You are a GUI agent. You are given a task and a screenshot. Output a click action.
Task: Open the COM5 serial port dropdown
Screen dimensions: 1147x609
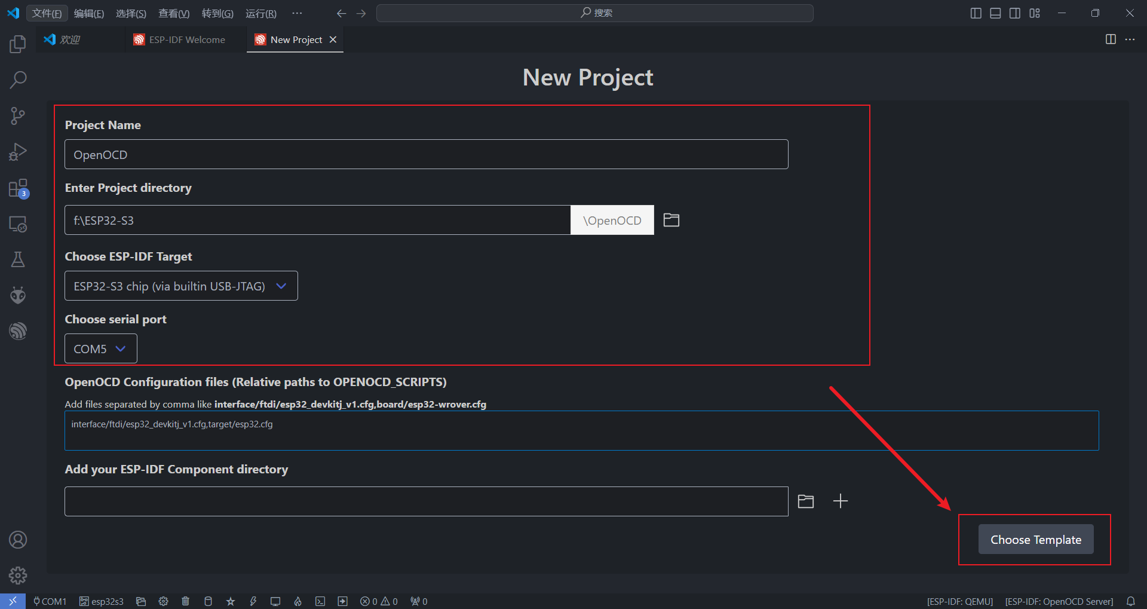tap(101, 348)
